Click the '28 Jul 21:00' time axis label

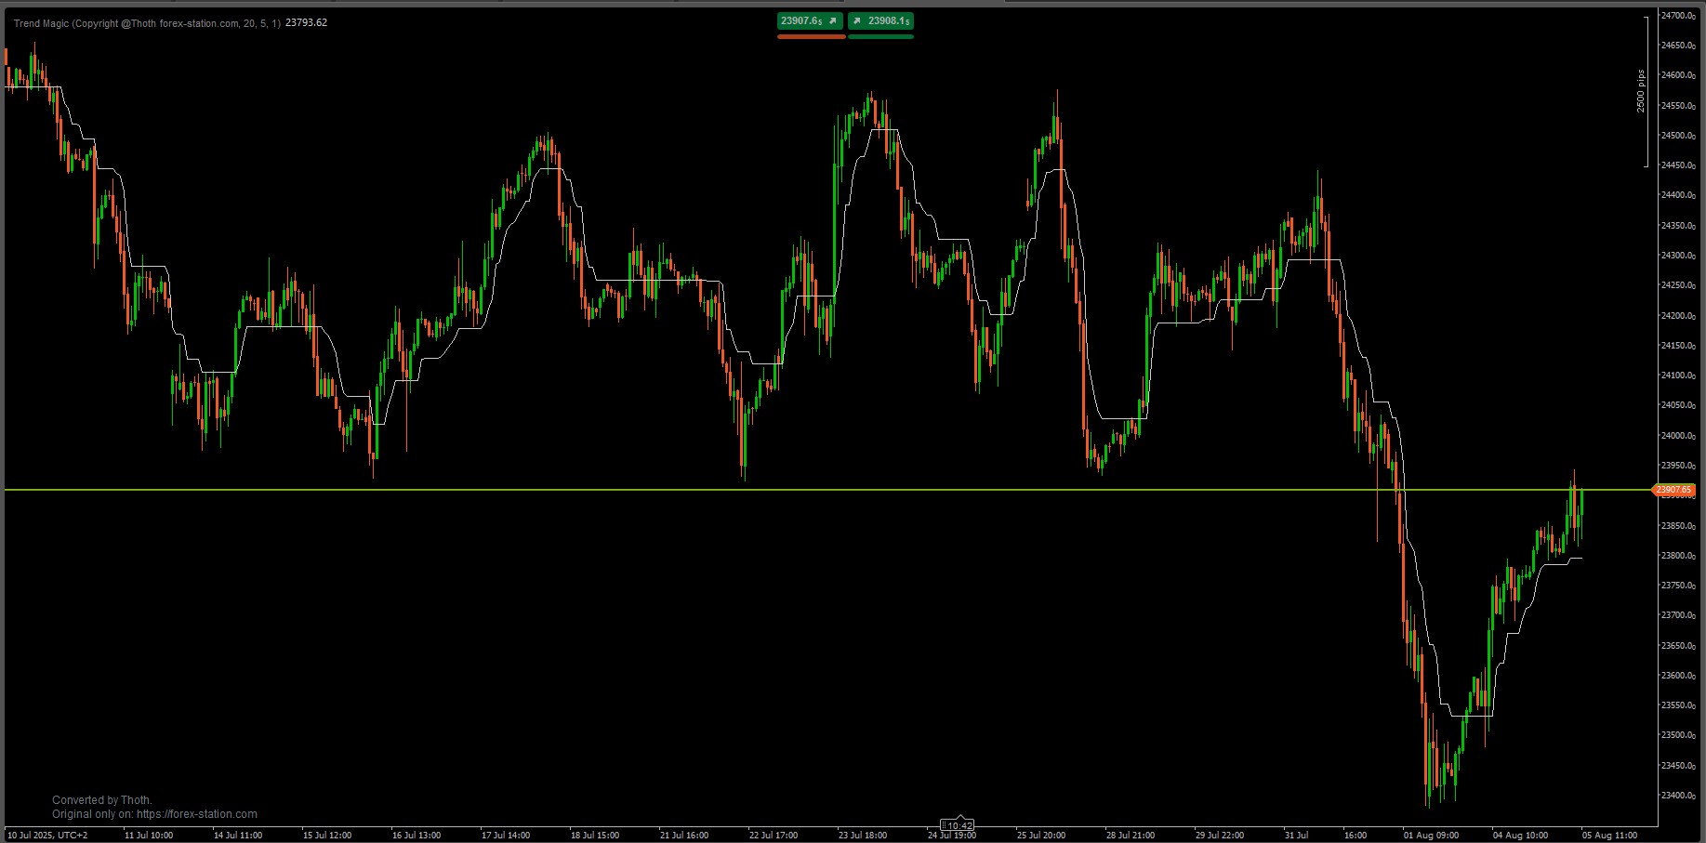pyautogui.click(x=1130, y=836)
